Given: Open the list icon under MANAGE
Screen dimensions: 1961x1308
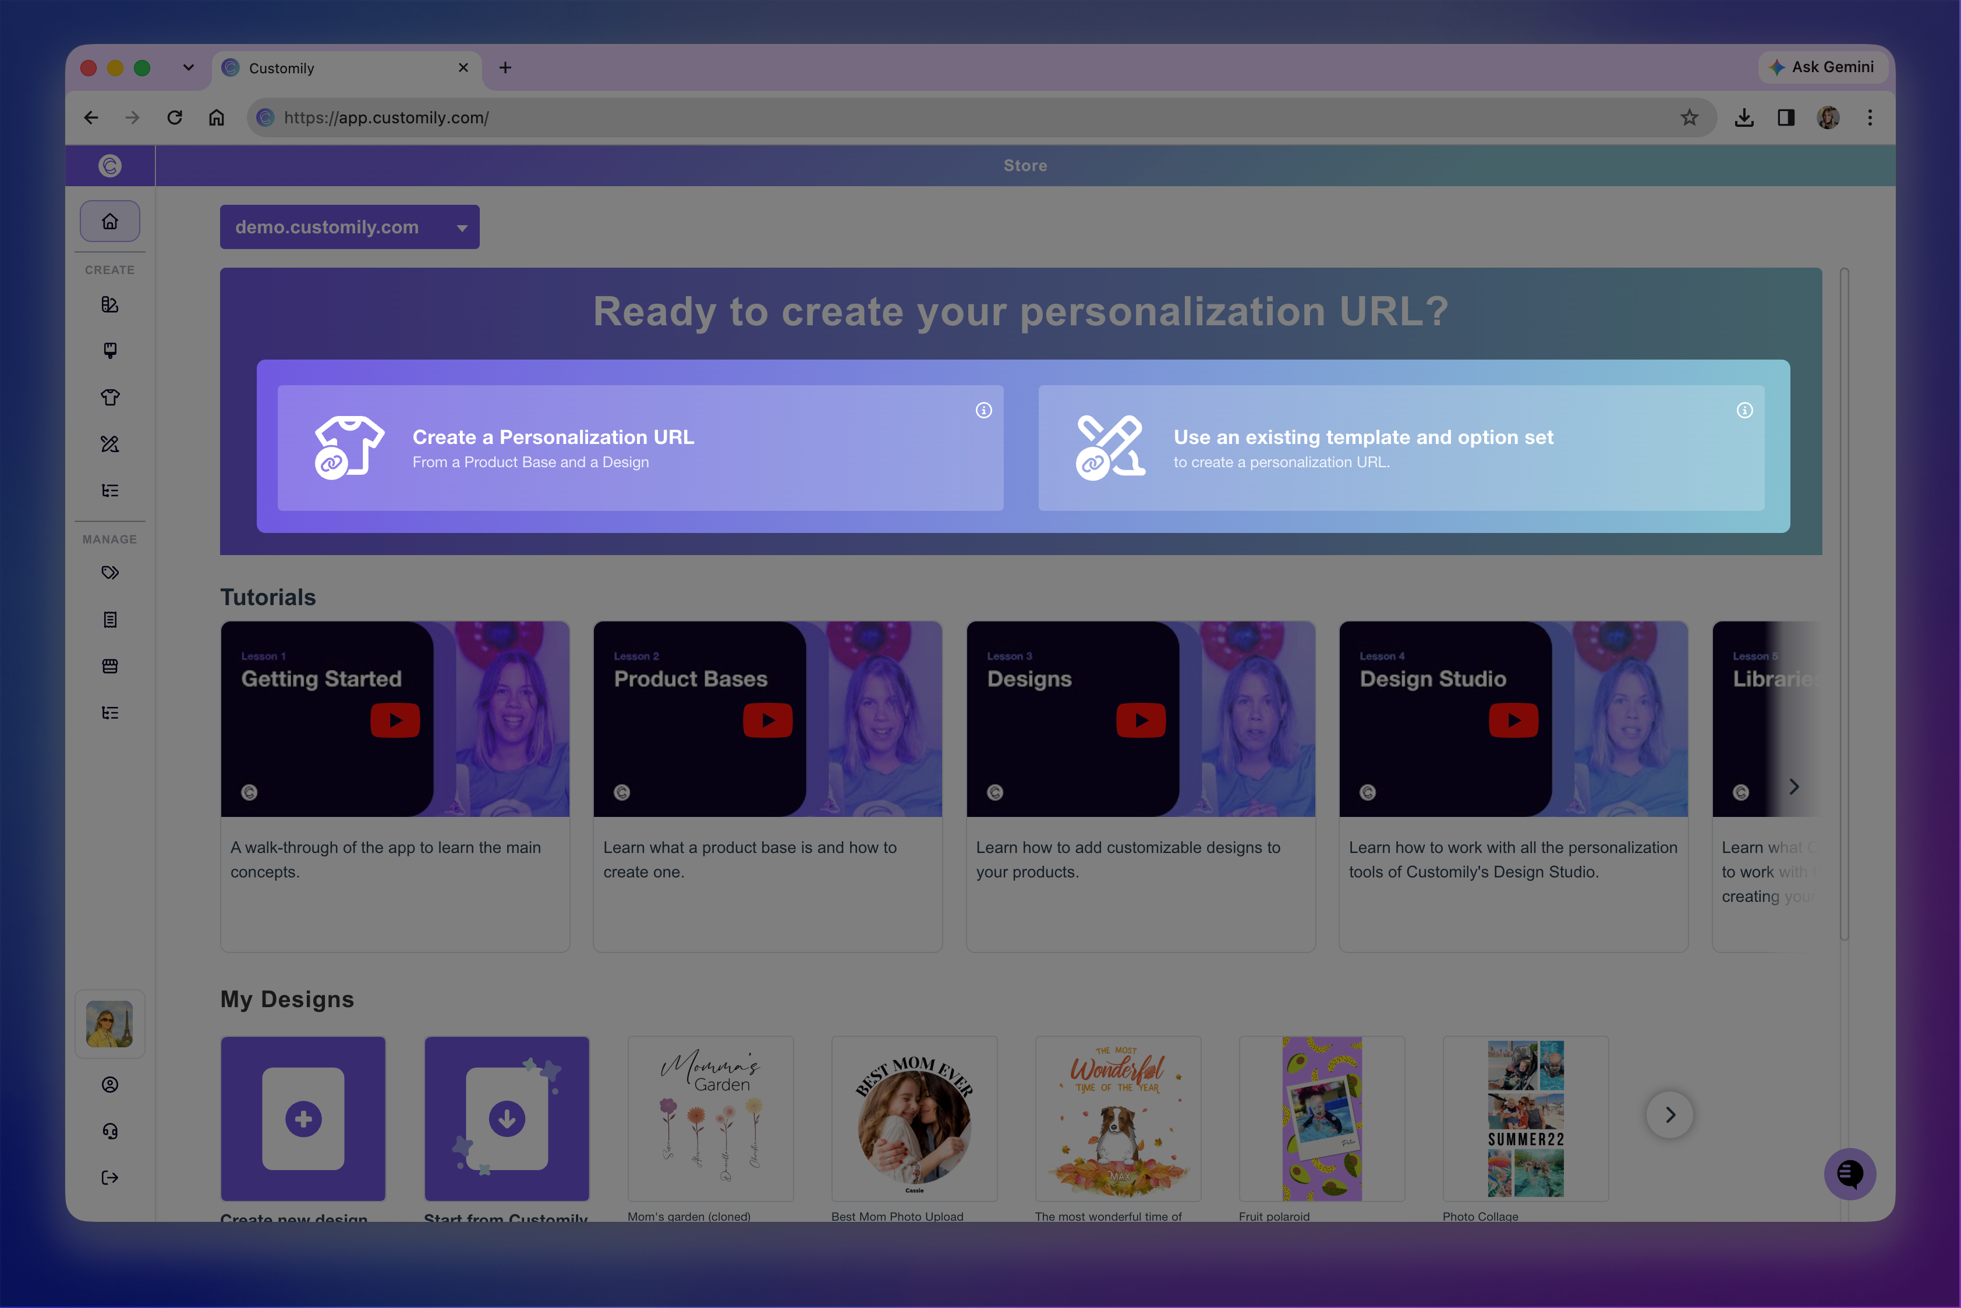Looking at the screenshot, I should (109, 713).
